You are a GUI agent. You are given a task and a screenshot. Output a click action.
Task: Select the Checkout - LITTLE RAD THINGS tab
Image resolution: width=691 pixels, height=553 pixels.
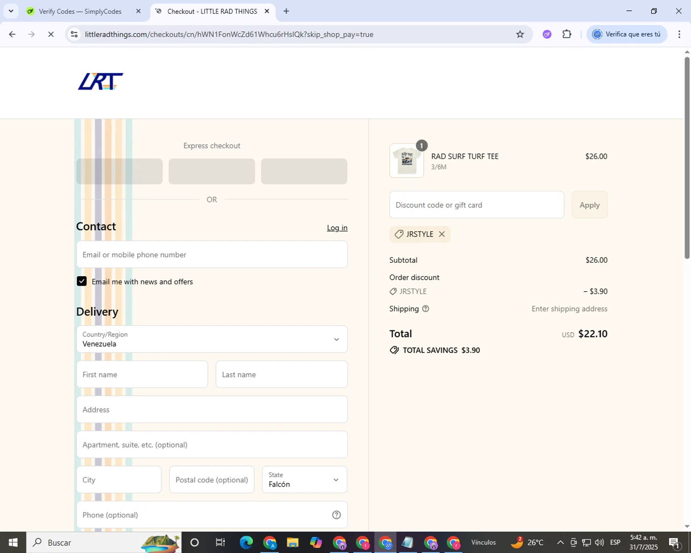tap(212, 12)
